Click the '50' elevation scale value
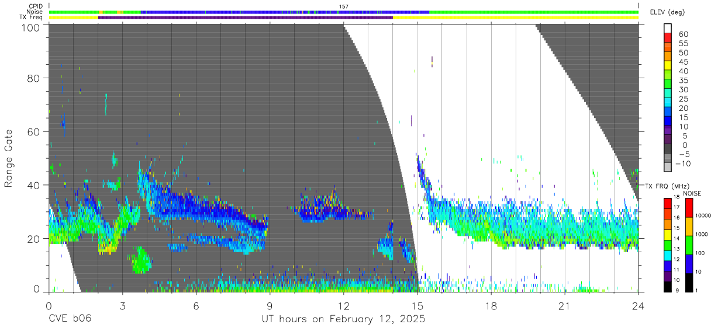The width and height of the screenshot is (718, 331). [x=685, y=53]
